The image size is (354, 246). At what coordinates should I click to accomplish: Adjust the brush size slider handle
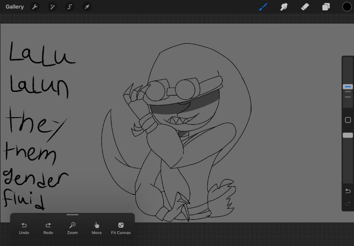click(x=348, y=87)
